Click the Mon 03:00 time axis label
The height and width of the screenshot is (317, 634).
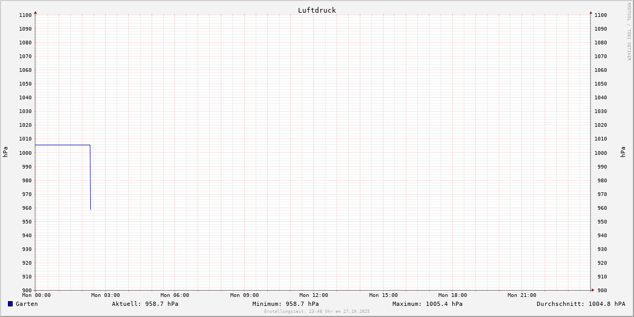point(105,295)
